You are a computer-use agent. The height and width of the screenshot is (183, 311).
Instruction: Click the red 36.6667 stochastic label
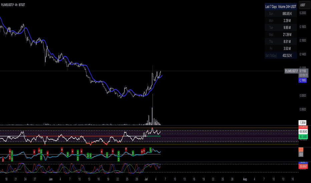coord(303,166)
